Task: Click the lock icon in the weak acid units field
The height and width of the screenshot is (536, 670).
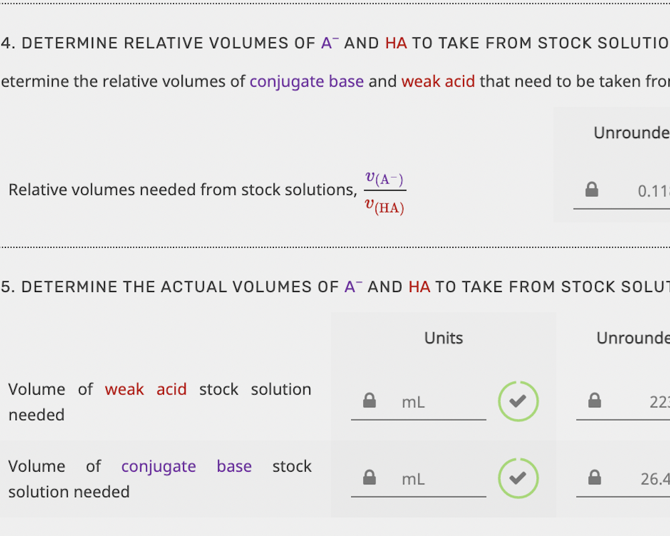Action: tap(368, 401)
